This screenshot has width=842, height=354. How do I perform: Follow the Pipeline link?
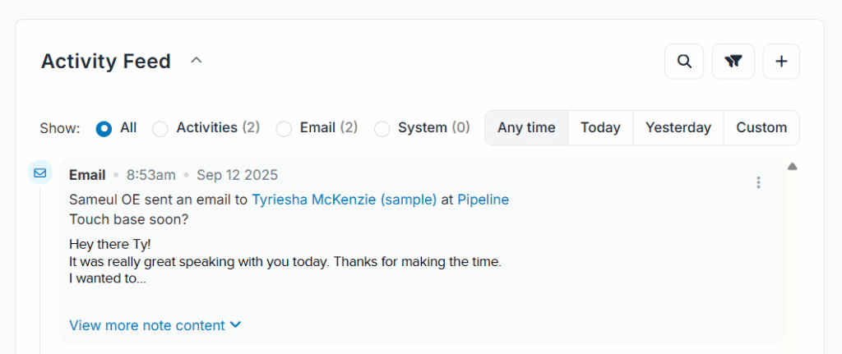pos(483,200)
